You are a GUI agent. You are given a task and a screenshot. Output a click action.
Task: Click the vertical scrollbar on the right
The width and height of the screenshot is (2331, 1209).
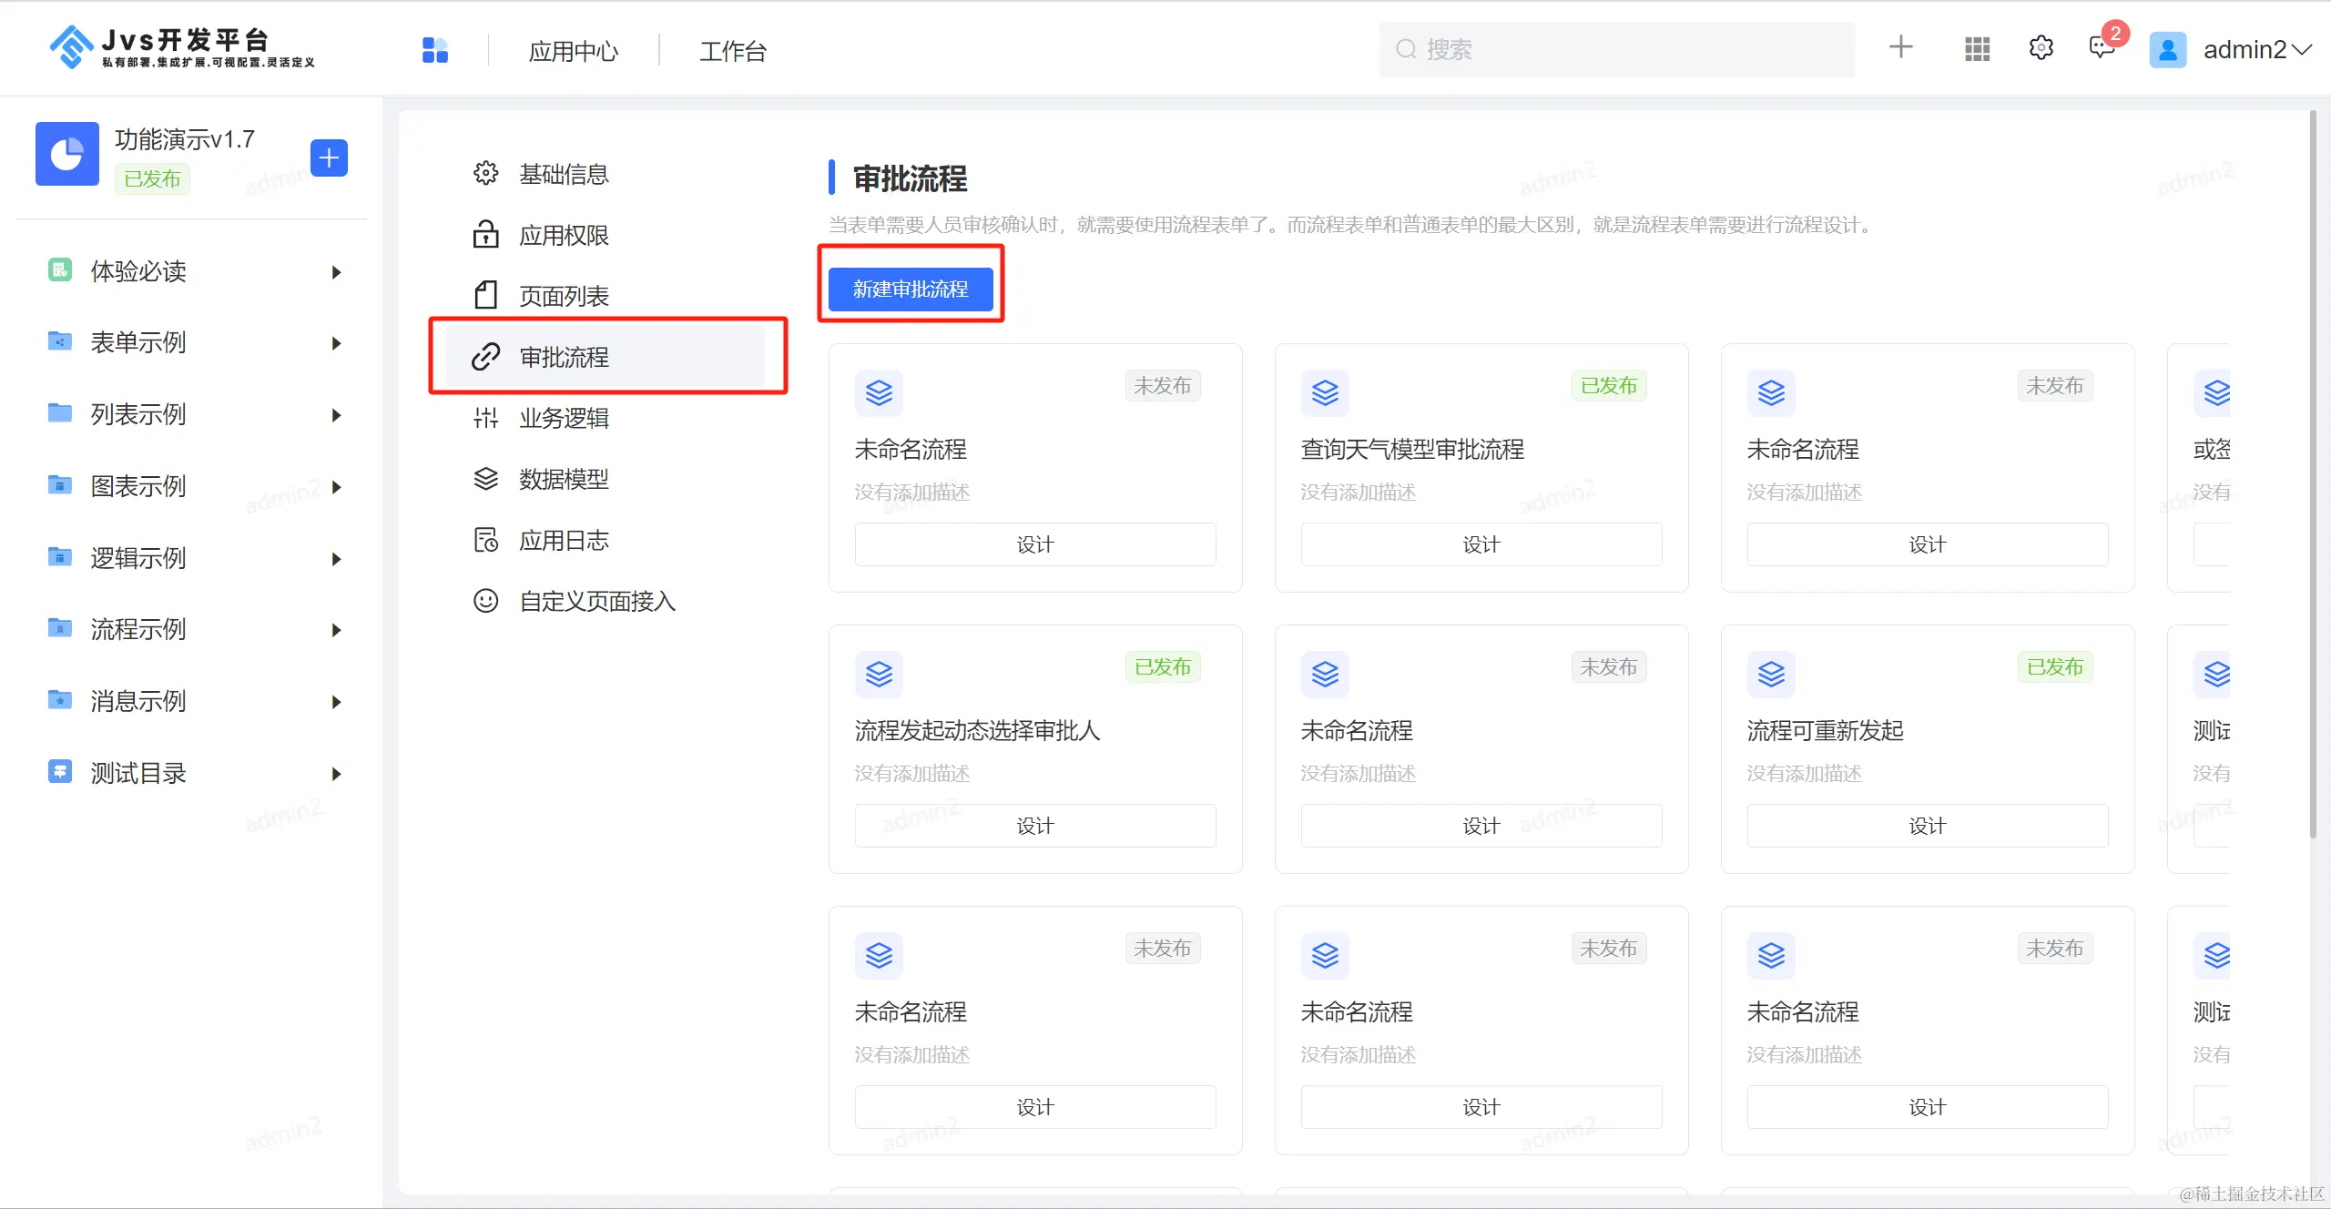click(x=2313, y=473)
